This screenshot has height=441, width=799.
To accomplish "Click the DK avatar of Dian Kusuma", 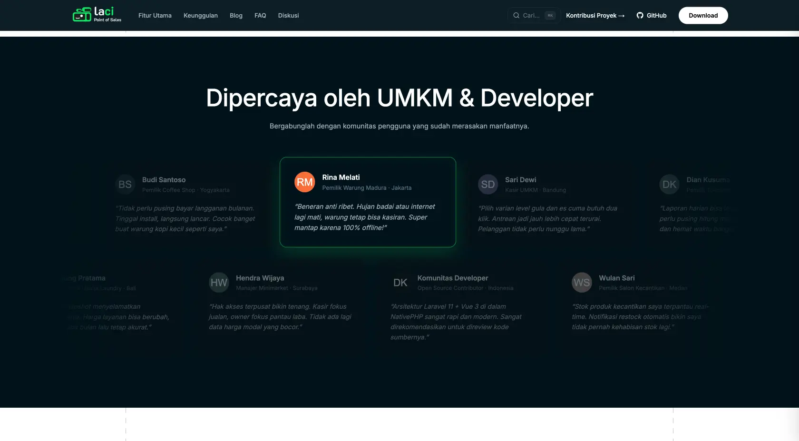I will (669, 185).
